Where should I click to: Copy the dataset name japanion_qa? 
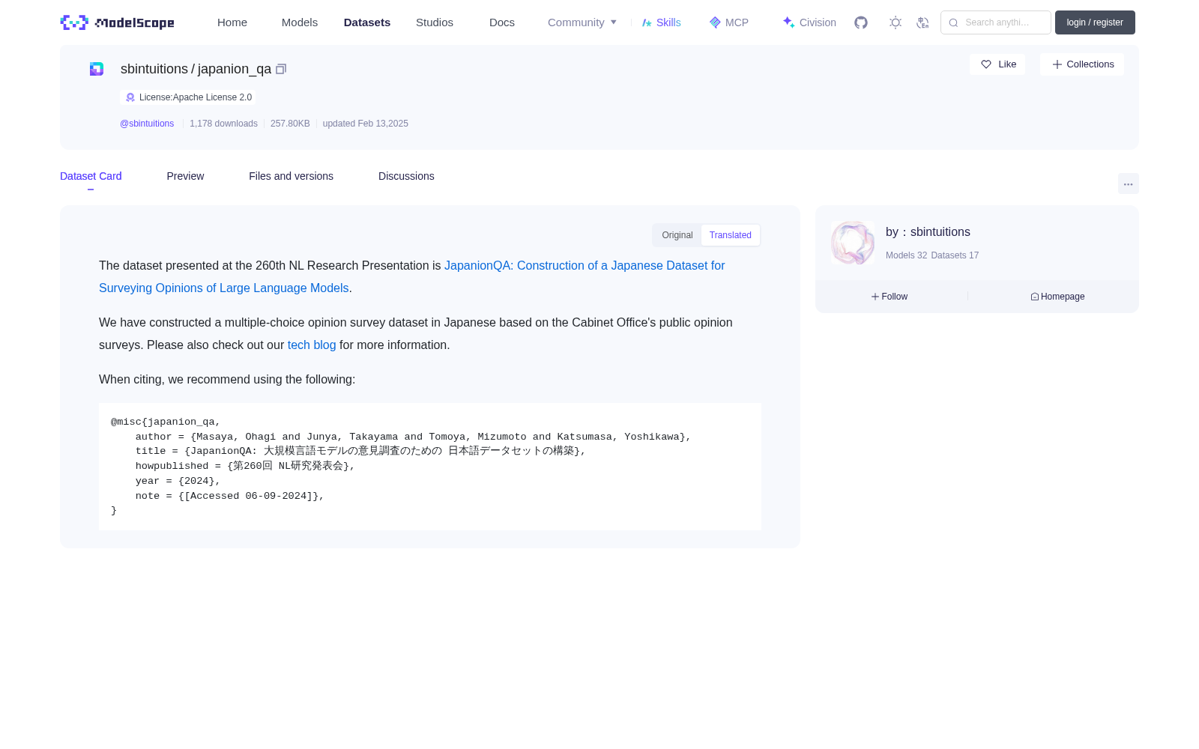281,69
